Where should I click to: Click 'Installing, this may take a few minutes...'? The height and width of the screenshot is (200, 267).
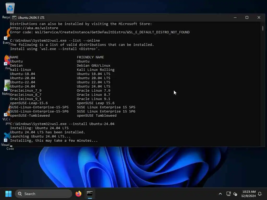click(54, 140)
